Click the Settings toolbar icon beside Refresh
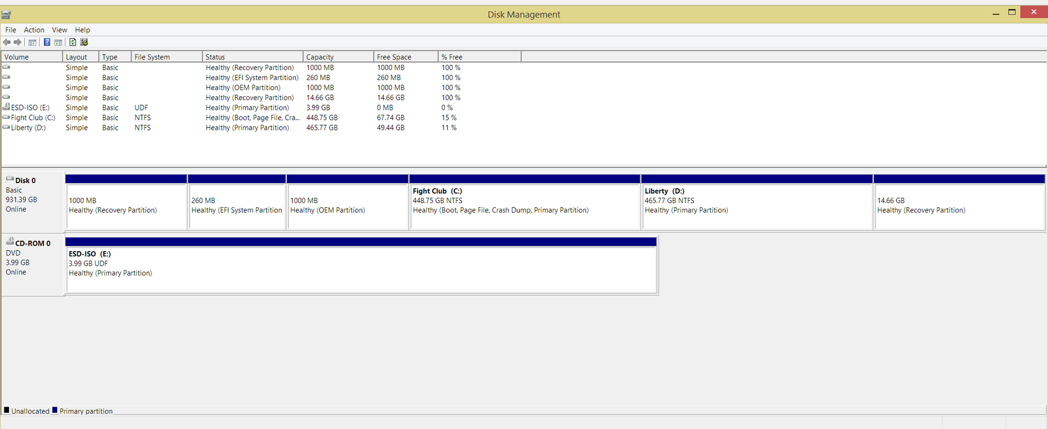Viewport: 1048px width, 429px height. [x=84, y=42]
